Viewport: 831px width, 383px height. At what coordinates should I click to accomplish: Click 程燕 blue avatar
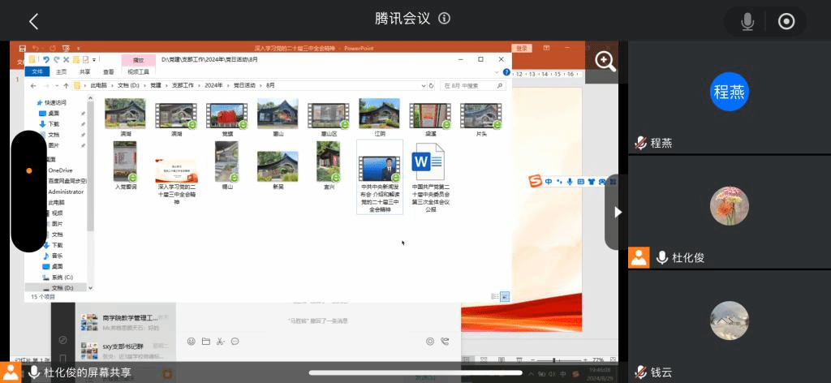click(730, 92)
